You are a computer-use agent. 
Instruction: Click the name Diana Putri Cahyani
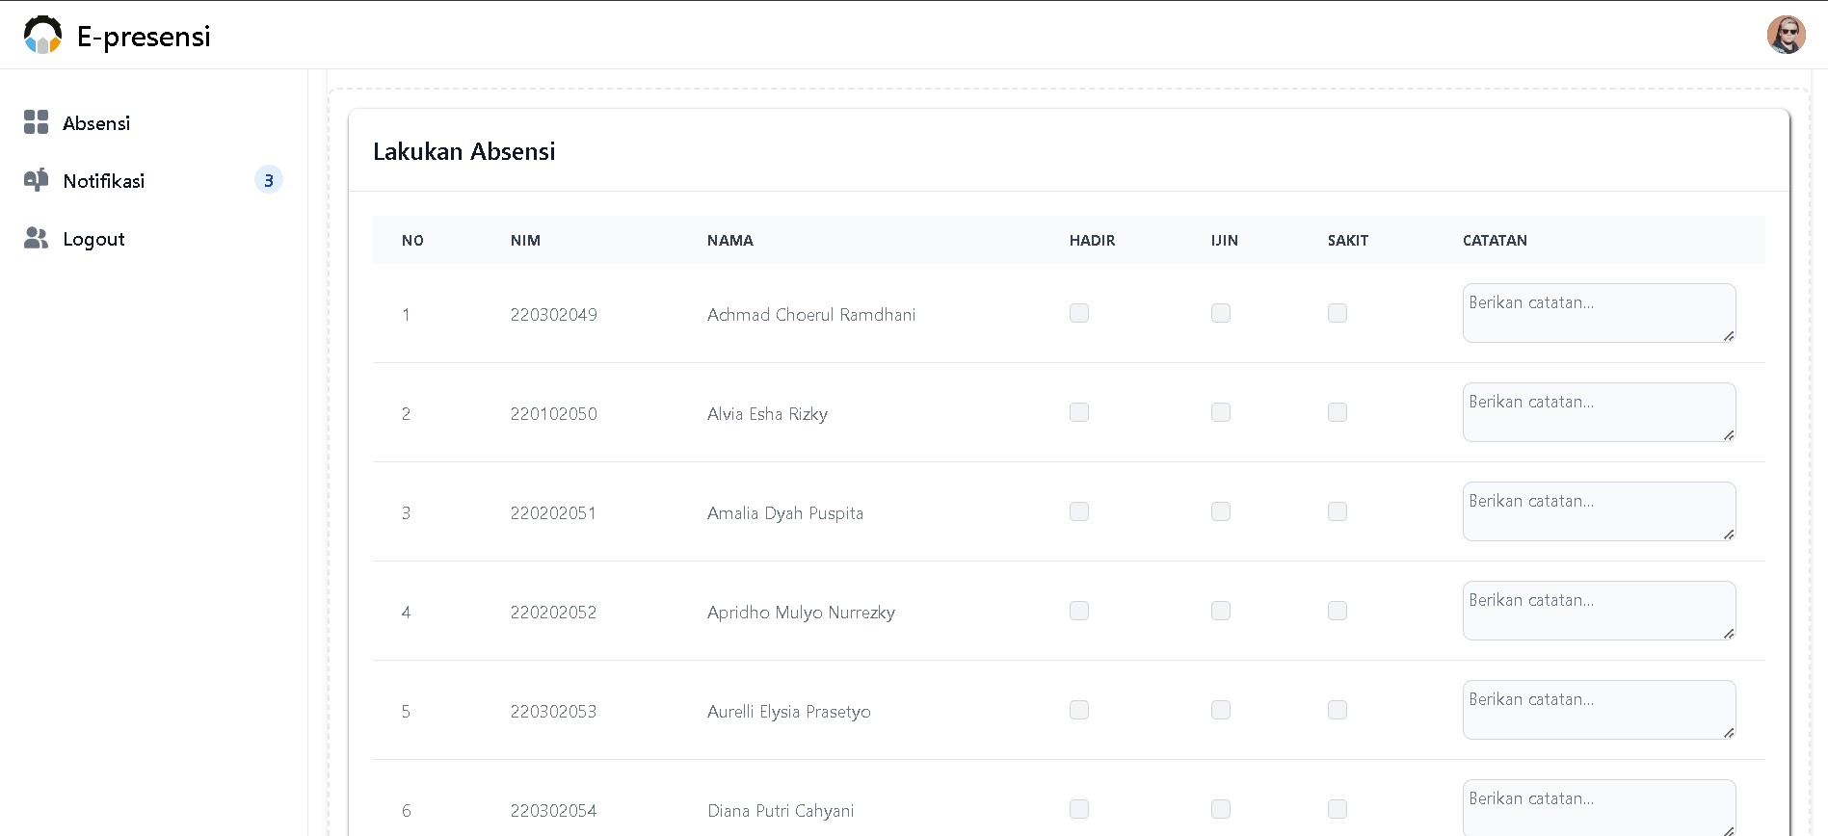pos(781,811)
